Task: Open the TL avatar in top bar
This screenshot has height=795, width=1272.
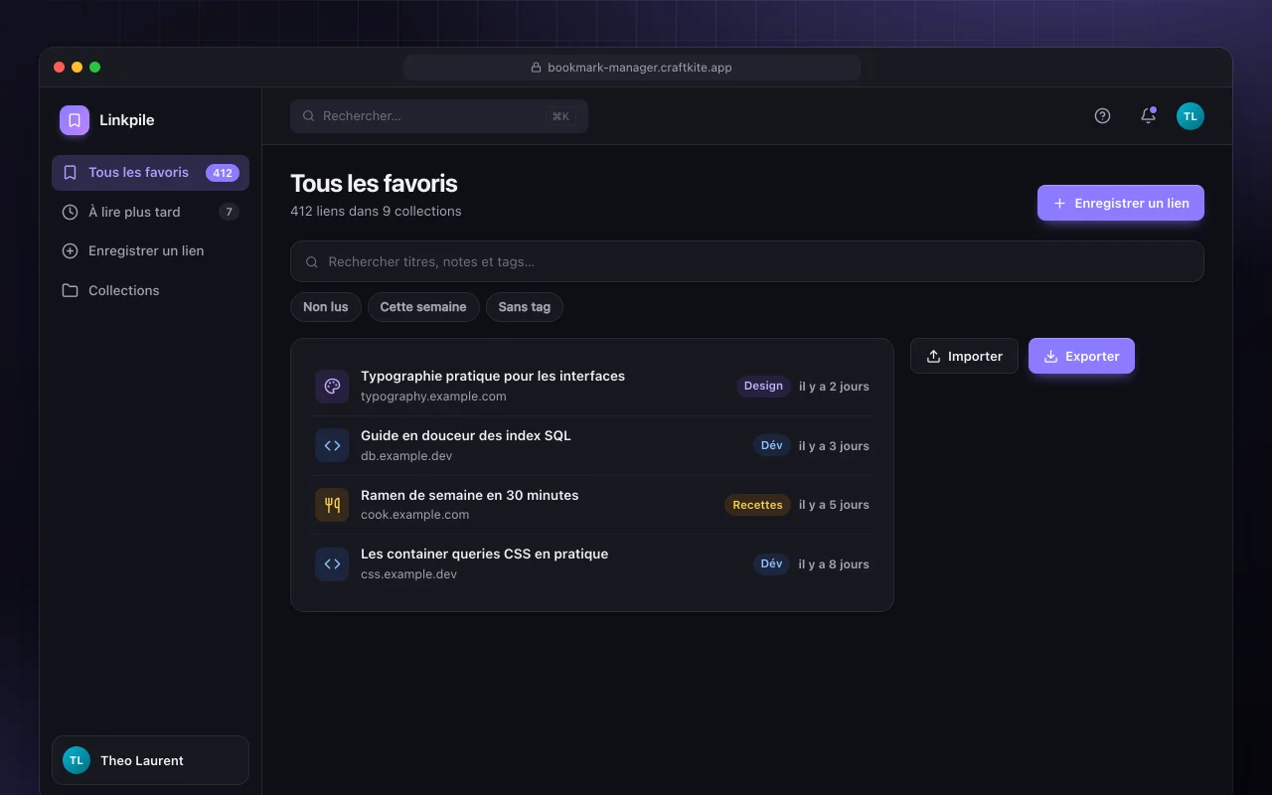Action: [x=1191, y=116]
